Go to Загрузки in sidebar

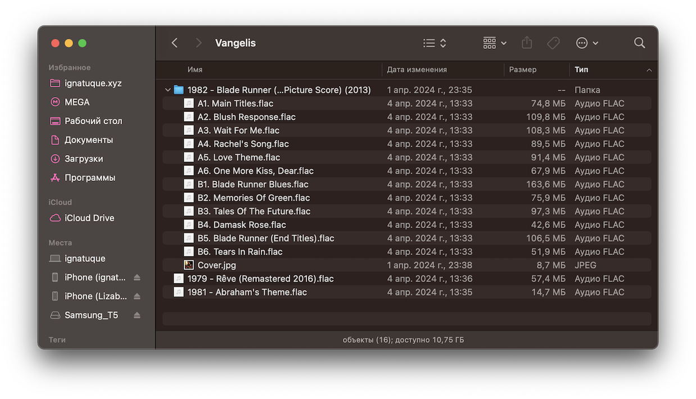(x=83, y=158)
